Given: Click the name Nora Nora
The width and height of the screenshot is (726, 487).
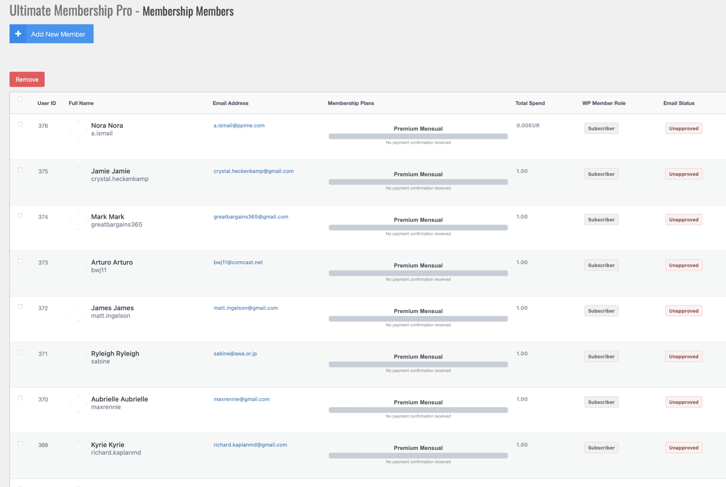Looking at the screenshot, I should tap(107, 125).
